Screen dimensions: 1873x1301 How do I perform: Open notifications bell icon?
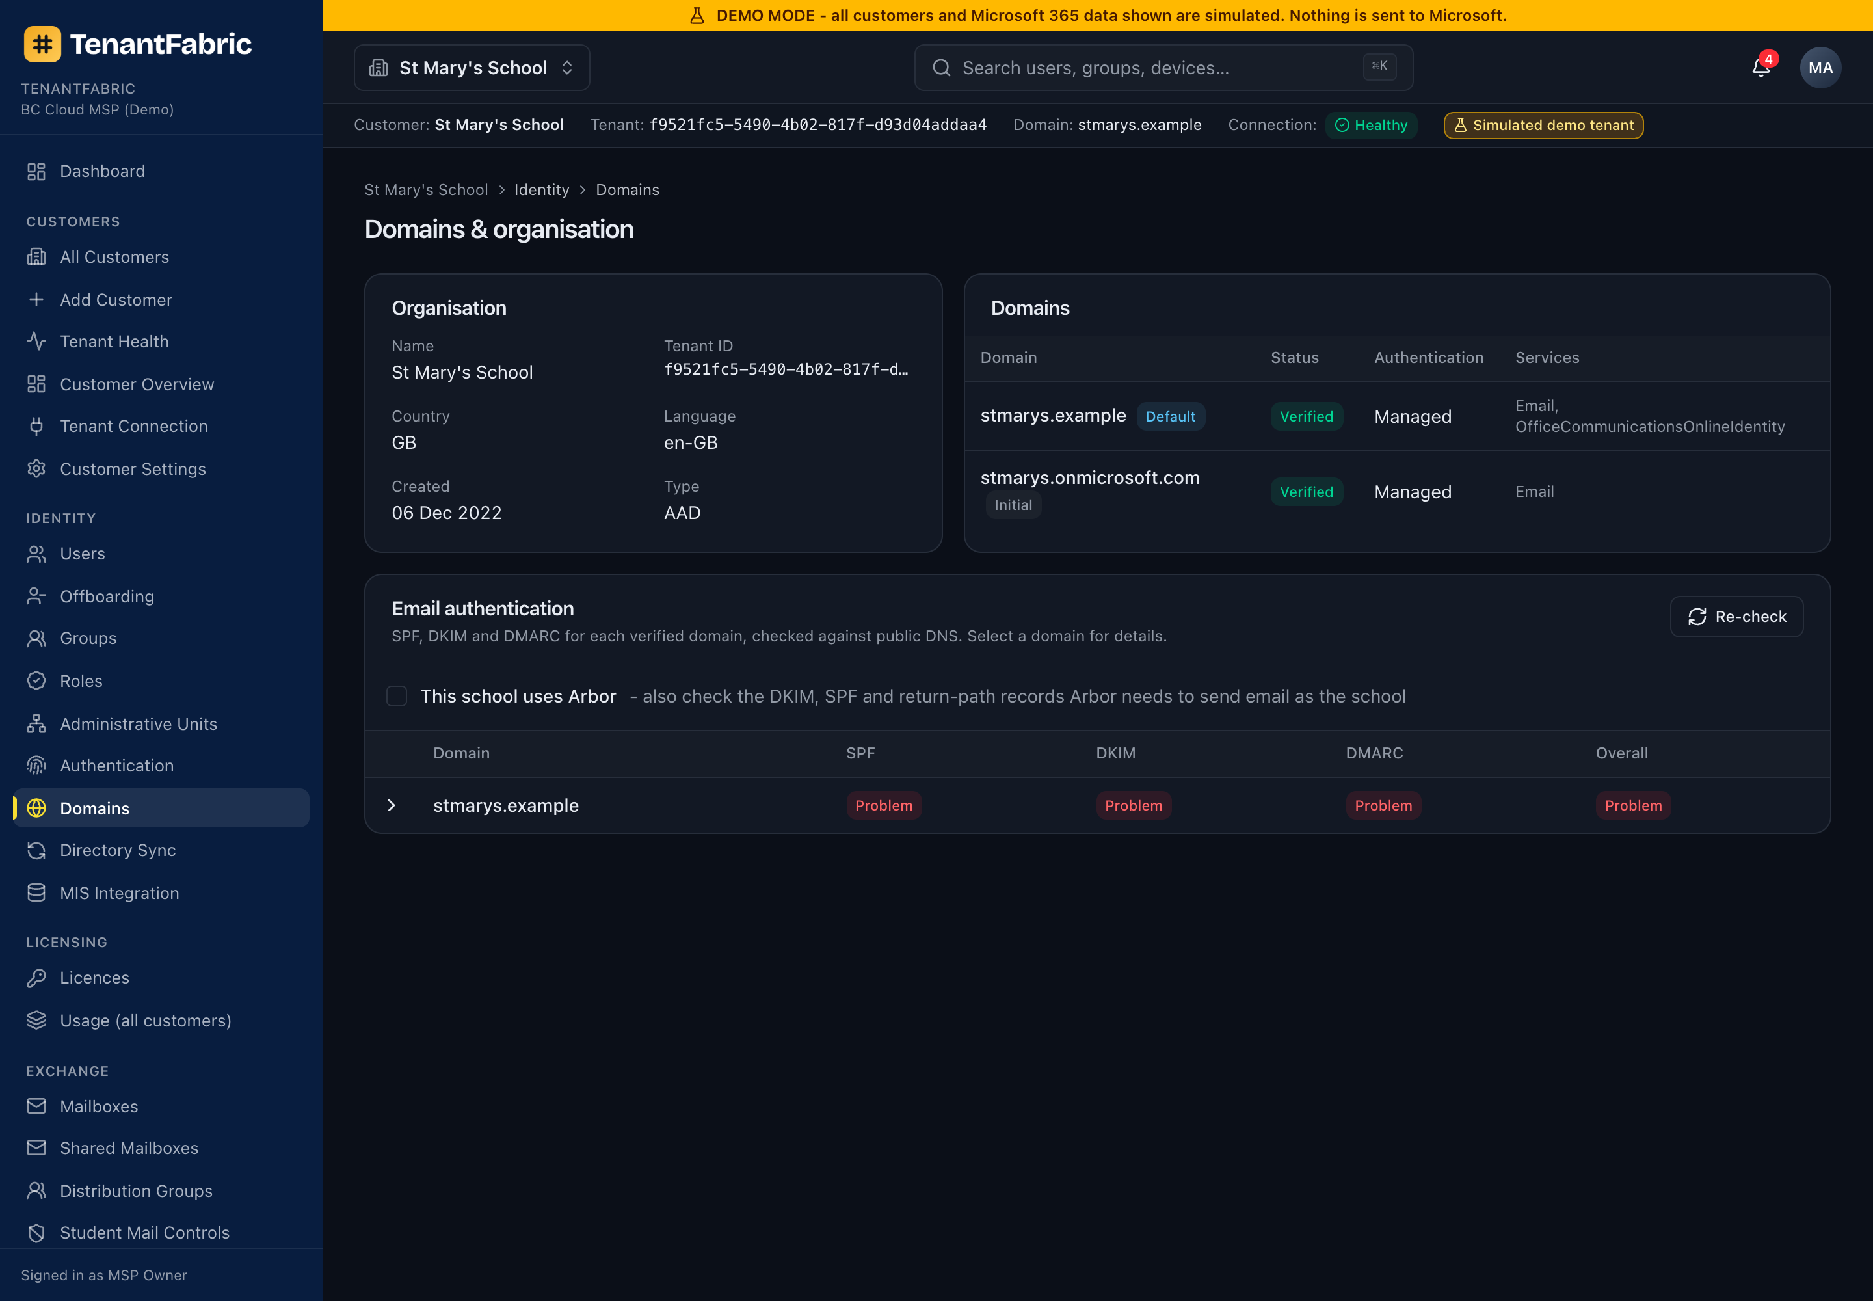tap(1760, 68)
